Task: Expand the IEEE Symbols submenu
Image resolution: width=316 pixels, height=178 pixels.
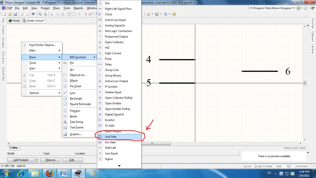Action: [x=79, y=57]
